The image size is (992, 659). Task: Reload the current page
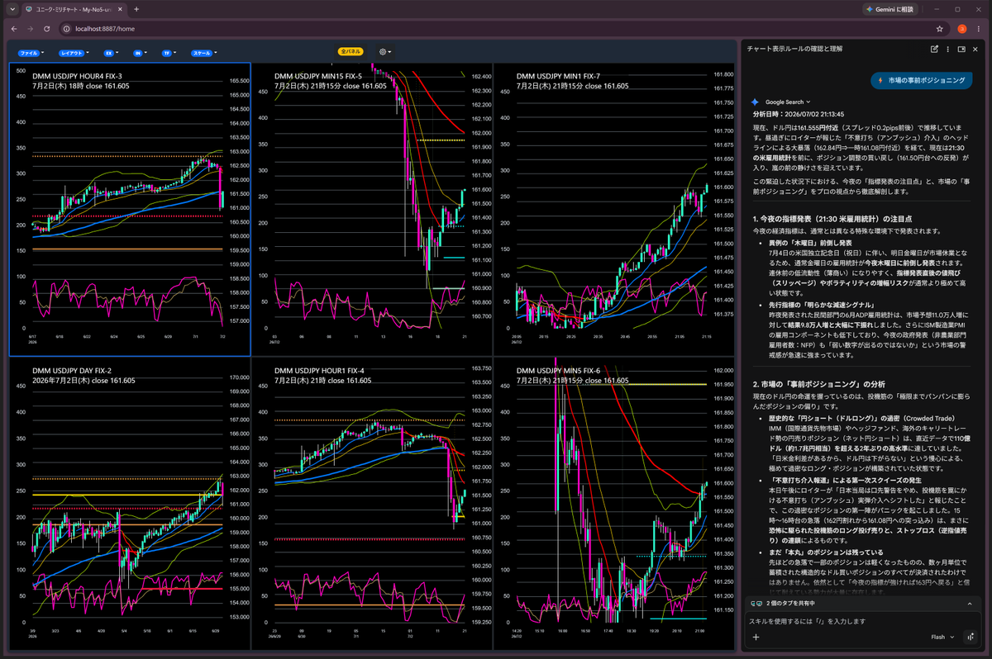tap(47, 28)
